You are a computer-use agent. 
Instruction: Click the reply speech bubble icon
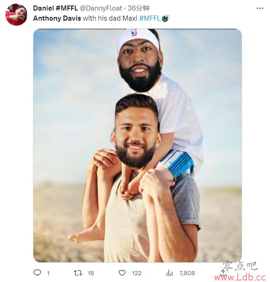(x=37, y=273)
